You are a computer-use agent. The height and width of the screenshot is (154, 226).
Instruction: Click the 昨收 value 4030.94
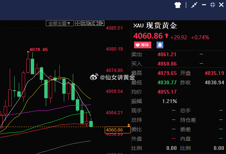(x=214, y=82)
